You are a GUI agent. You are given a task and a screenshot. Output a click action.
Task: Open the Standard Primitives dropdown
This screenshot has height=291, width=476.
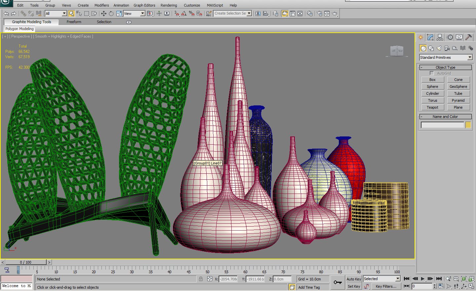click(x=470, y=57)
